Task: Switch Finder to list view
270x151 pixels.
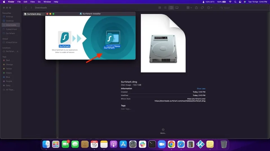Action: pos(165,8)
